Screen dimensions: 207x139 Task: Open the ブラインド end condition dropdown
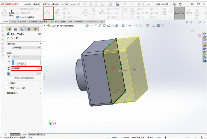pos(26,57)
